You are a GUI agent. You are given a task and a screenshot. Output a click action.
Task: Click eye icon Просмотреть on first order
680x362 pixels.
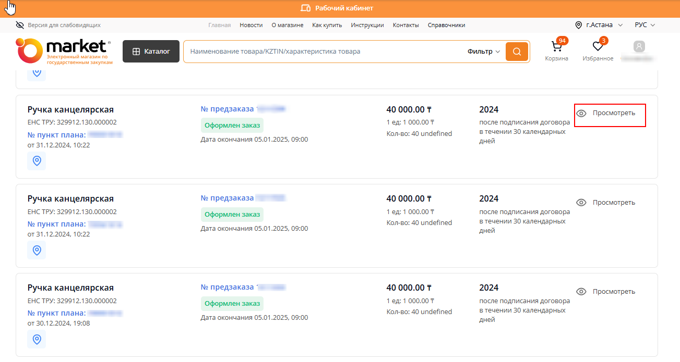coord(581,114)
